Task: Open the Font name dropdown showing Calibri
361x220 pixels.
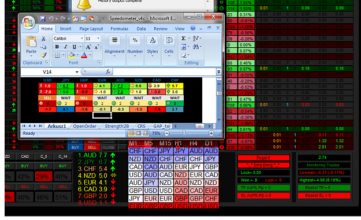Action: pyautogui.click(x=82, y=39)
